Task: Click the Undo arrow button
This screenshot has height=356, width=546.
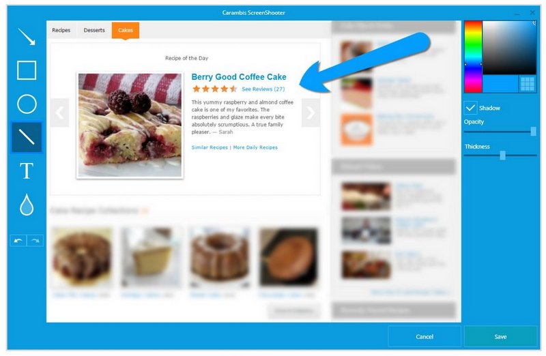Action: coord(18,241)
